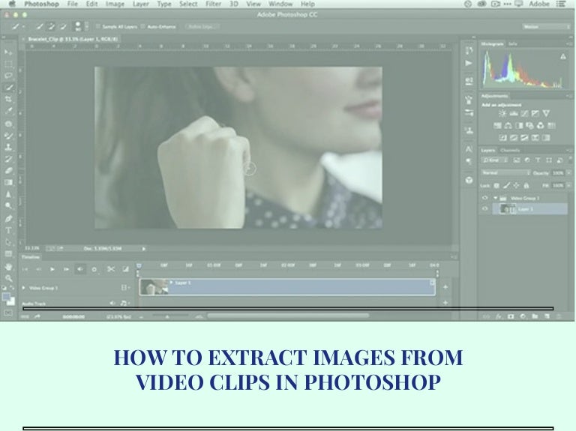
Task: Select the Rectangular Marquee tool
Action: (x=8, y=64)
